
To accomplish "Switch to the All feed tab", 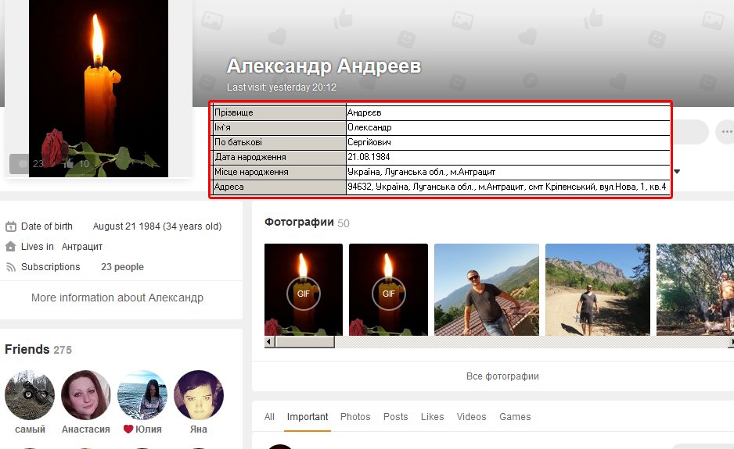I will tap(269, 417).
